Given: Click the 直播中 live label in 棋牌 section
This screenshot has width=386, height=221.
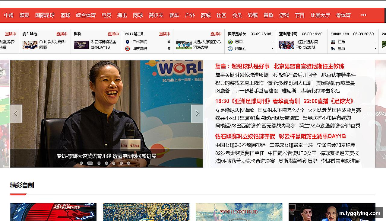Looking at the screenshot, I should [113, 34].
